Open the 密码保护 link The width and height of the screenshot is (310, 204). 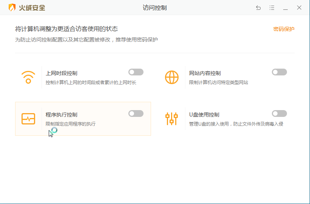284,29
